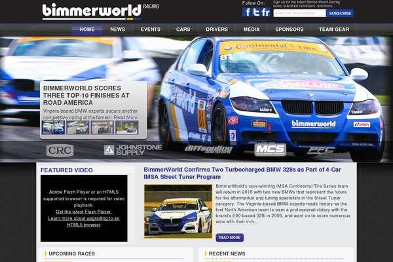The height and width of the screenshot is (262, 393).
Task: Click the UPCOMING RACES heading
Action: tap(71, 253)
